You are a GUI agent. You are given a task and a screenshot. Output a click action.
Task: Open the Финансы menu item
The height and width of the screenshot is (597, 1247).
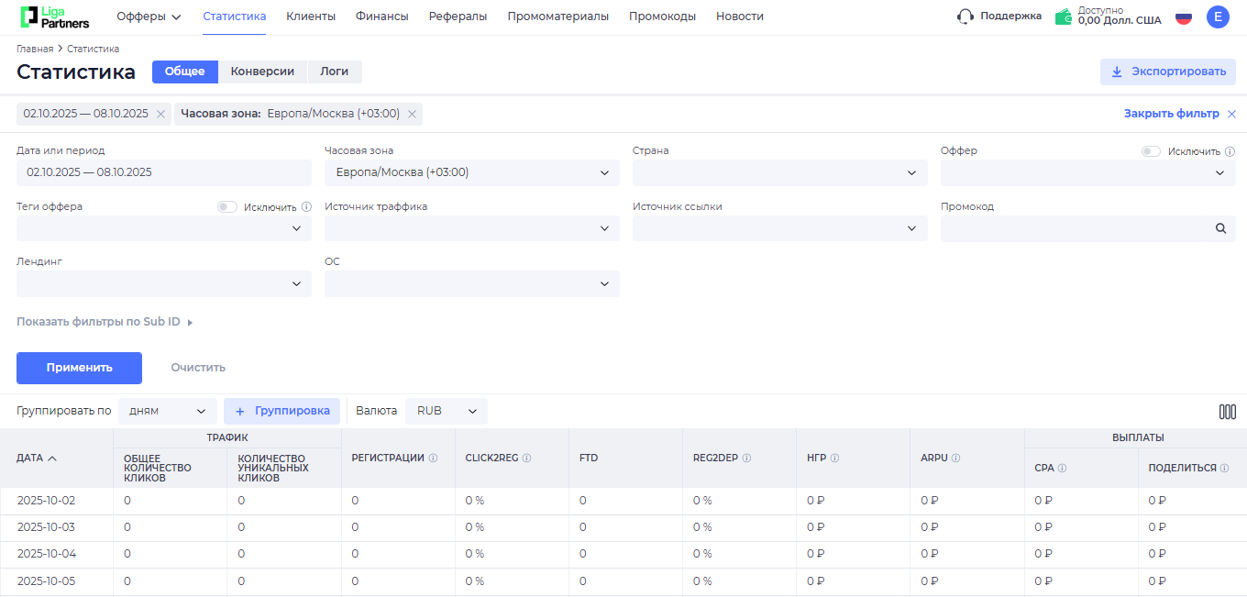pyautogui.click(x=381, y=17)
